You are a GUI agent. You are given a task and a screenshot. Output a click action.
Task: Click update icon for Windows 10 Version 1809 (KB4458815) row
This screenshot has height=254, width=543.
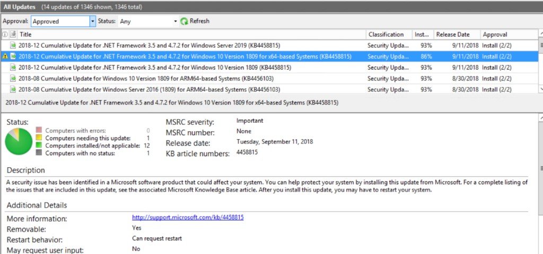tap(13, 67)
